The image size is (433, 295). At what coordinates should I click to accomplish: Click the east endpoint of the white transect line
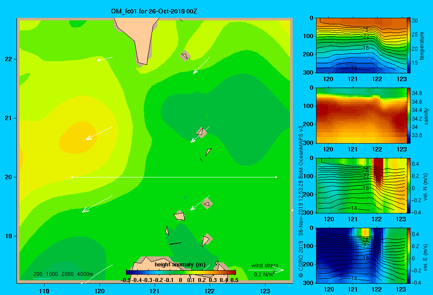pos(276,177)
